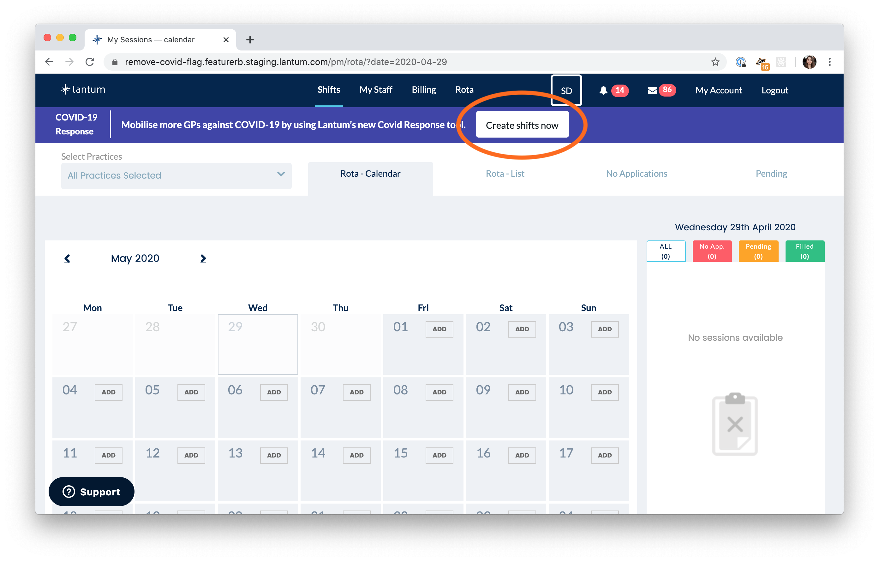Open the Support chat button
Viewport: 879px width, 561px height.
click(x=91, y=491)
